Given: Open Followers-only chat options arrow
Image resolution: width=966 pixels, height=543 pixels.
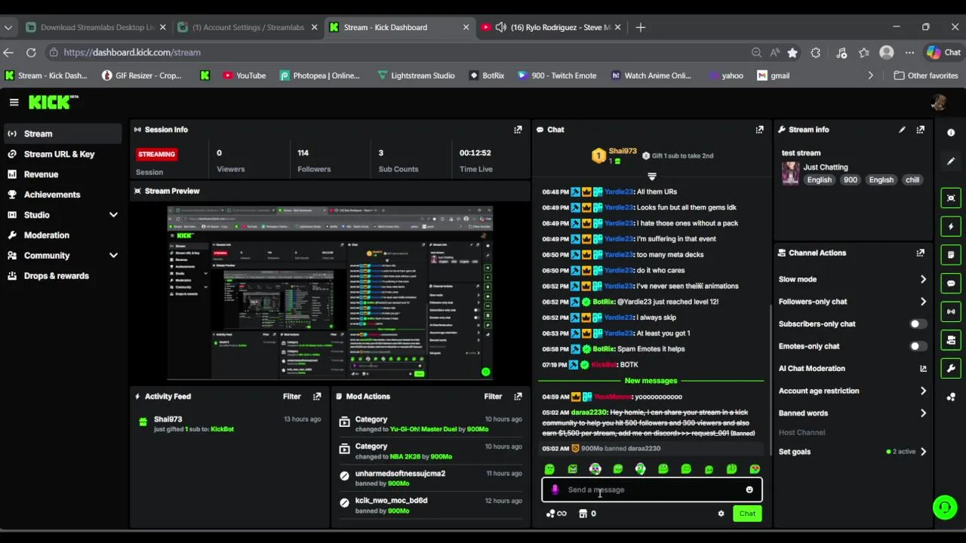Looking at the screenshot, I should point(923,302).
